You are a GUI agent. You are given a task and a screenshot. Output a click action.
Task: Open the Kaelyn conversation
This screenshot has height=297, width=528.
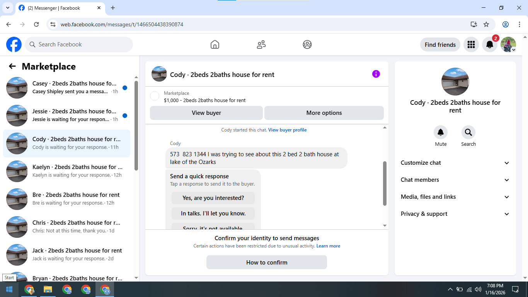coord(66,171)
